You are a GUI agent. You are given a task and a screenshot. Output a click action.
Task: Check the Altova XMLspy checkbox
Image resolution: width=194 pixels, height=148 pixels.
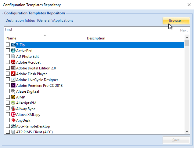point(8,114)
